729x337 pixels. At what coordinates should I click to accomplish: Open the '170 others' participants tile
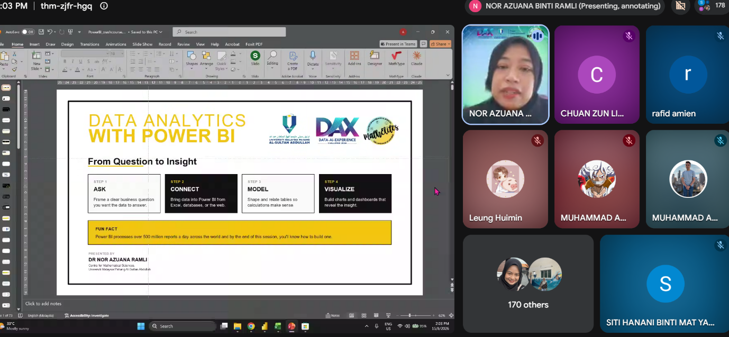[528, 284]
